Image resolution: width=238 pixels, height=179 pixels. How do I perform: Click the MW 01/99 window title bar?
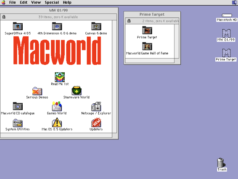click(x=59, y=10)
